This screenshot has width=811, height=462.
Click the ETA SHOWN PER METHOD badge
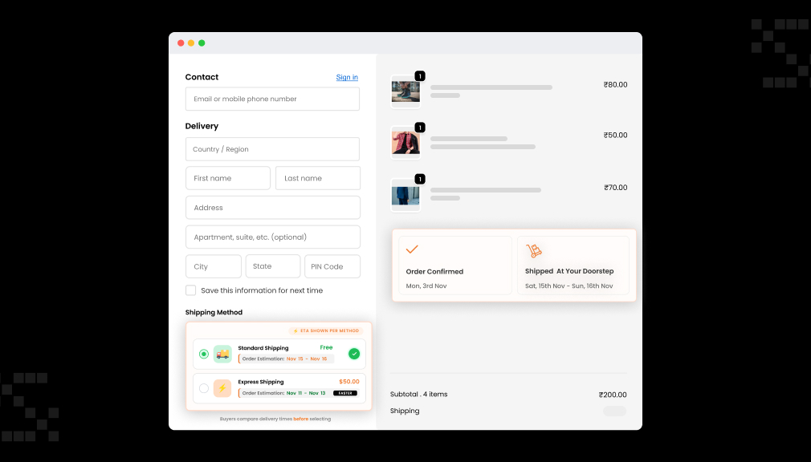tap(326, 330)
